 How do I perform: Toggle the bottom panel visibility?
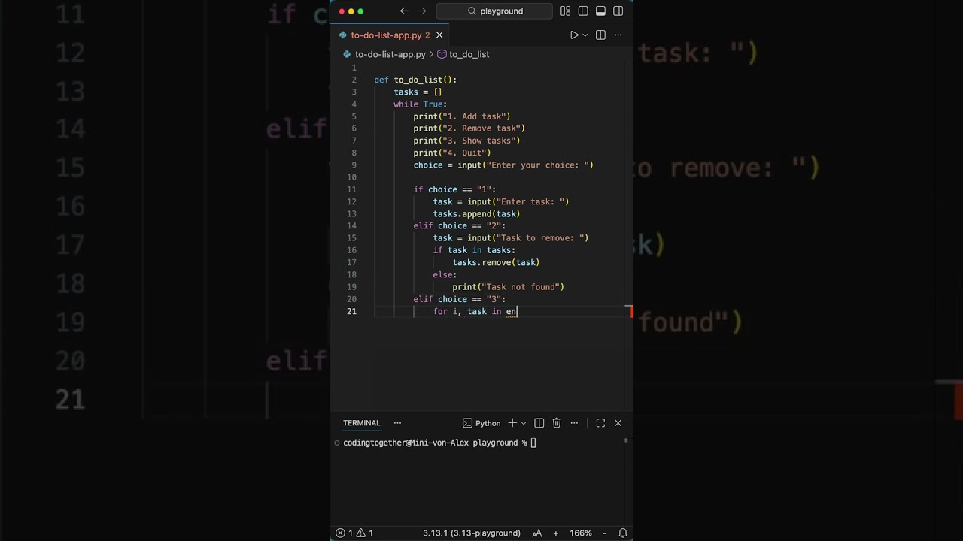click(x=600, y=11)
